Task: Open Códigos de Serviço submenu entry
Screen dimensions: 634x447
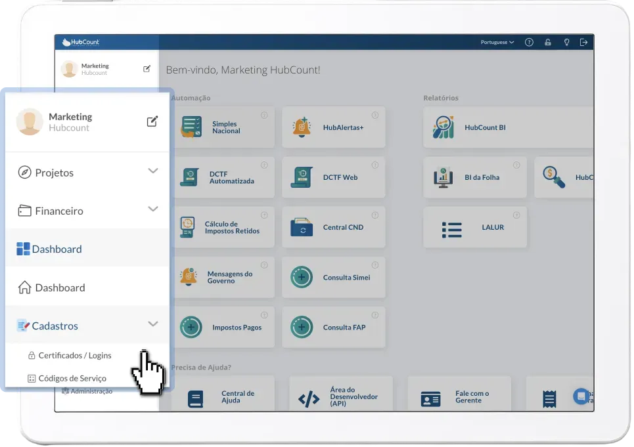Action: pos(67,378)
